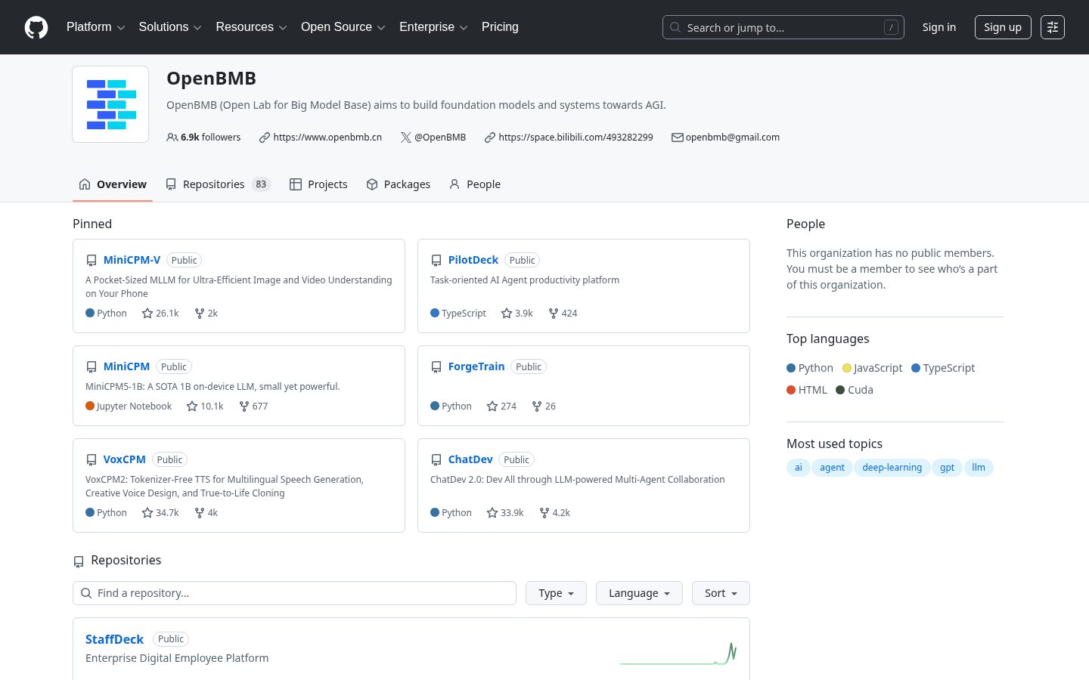The height and width of the screenshot is (680, 1089).
Task: Click the OpenBMB organization avatar
Action: [110, 104]
